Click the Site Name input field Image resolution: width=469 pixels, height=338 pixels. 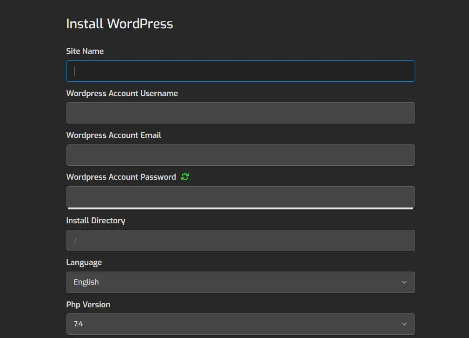point(240,71)
